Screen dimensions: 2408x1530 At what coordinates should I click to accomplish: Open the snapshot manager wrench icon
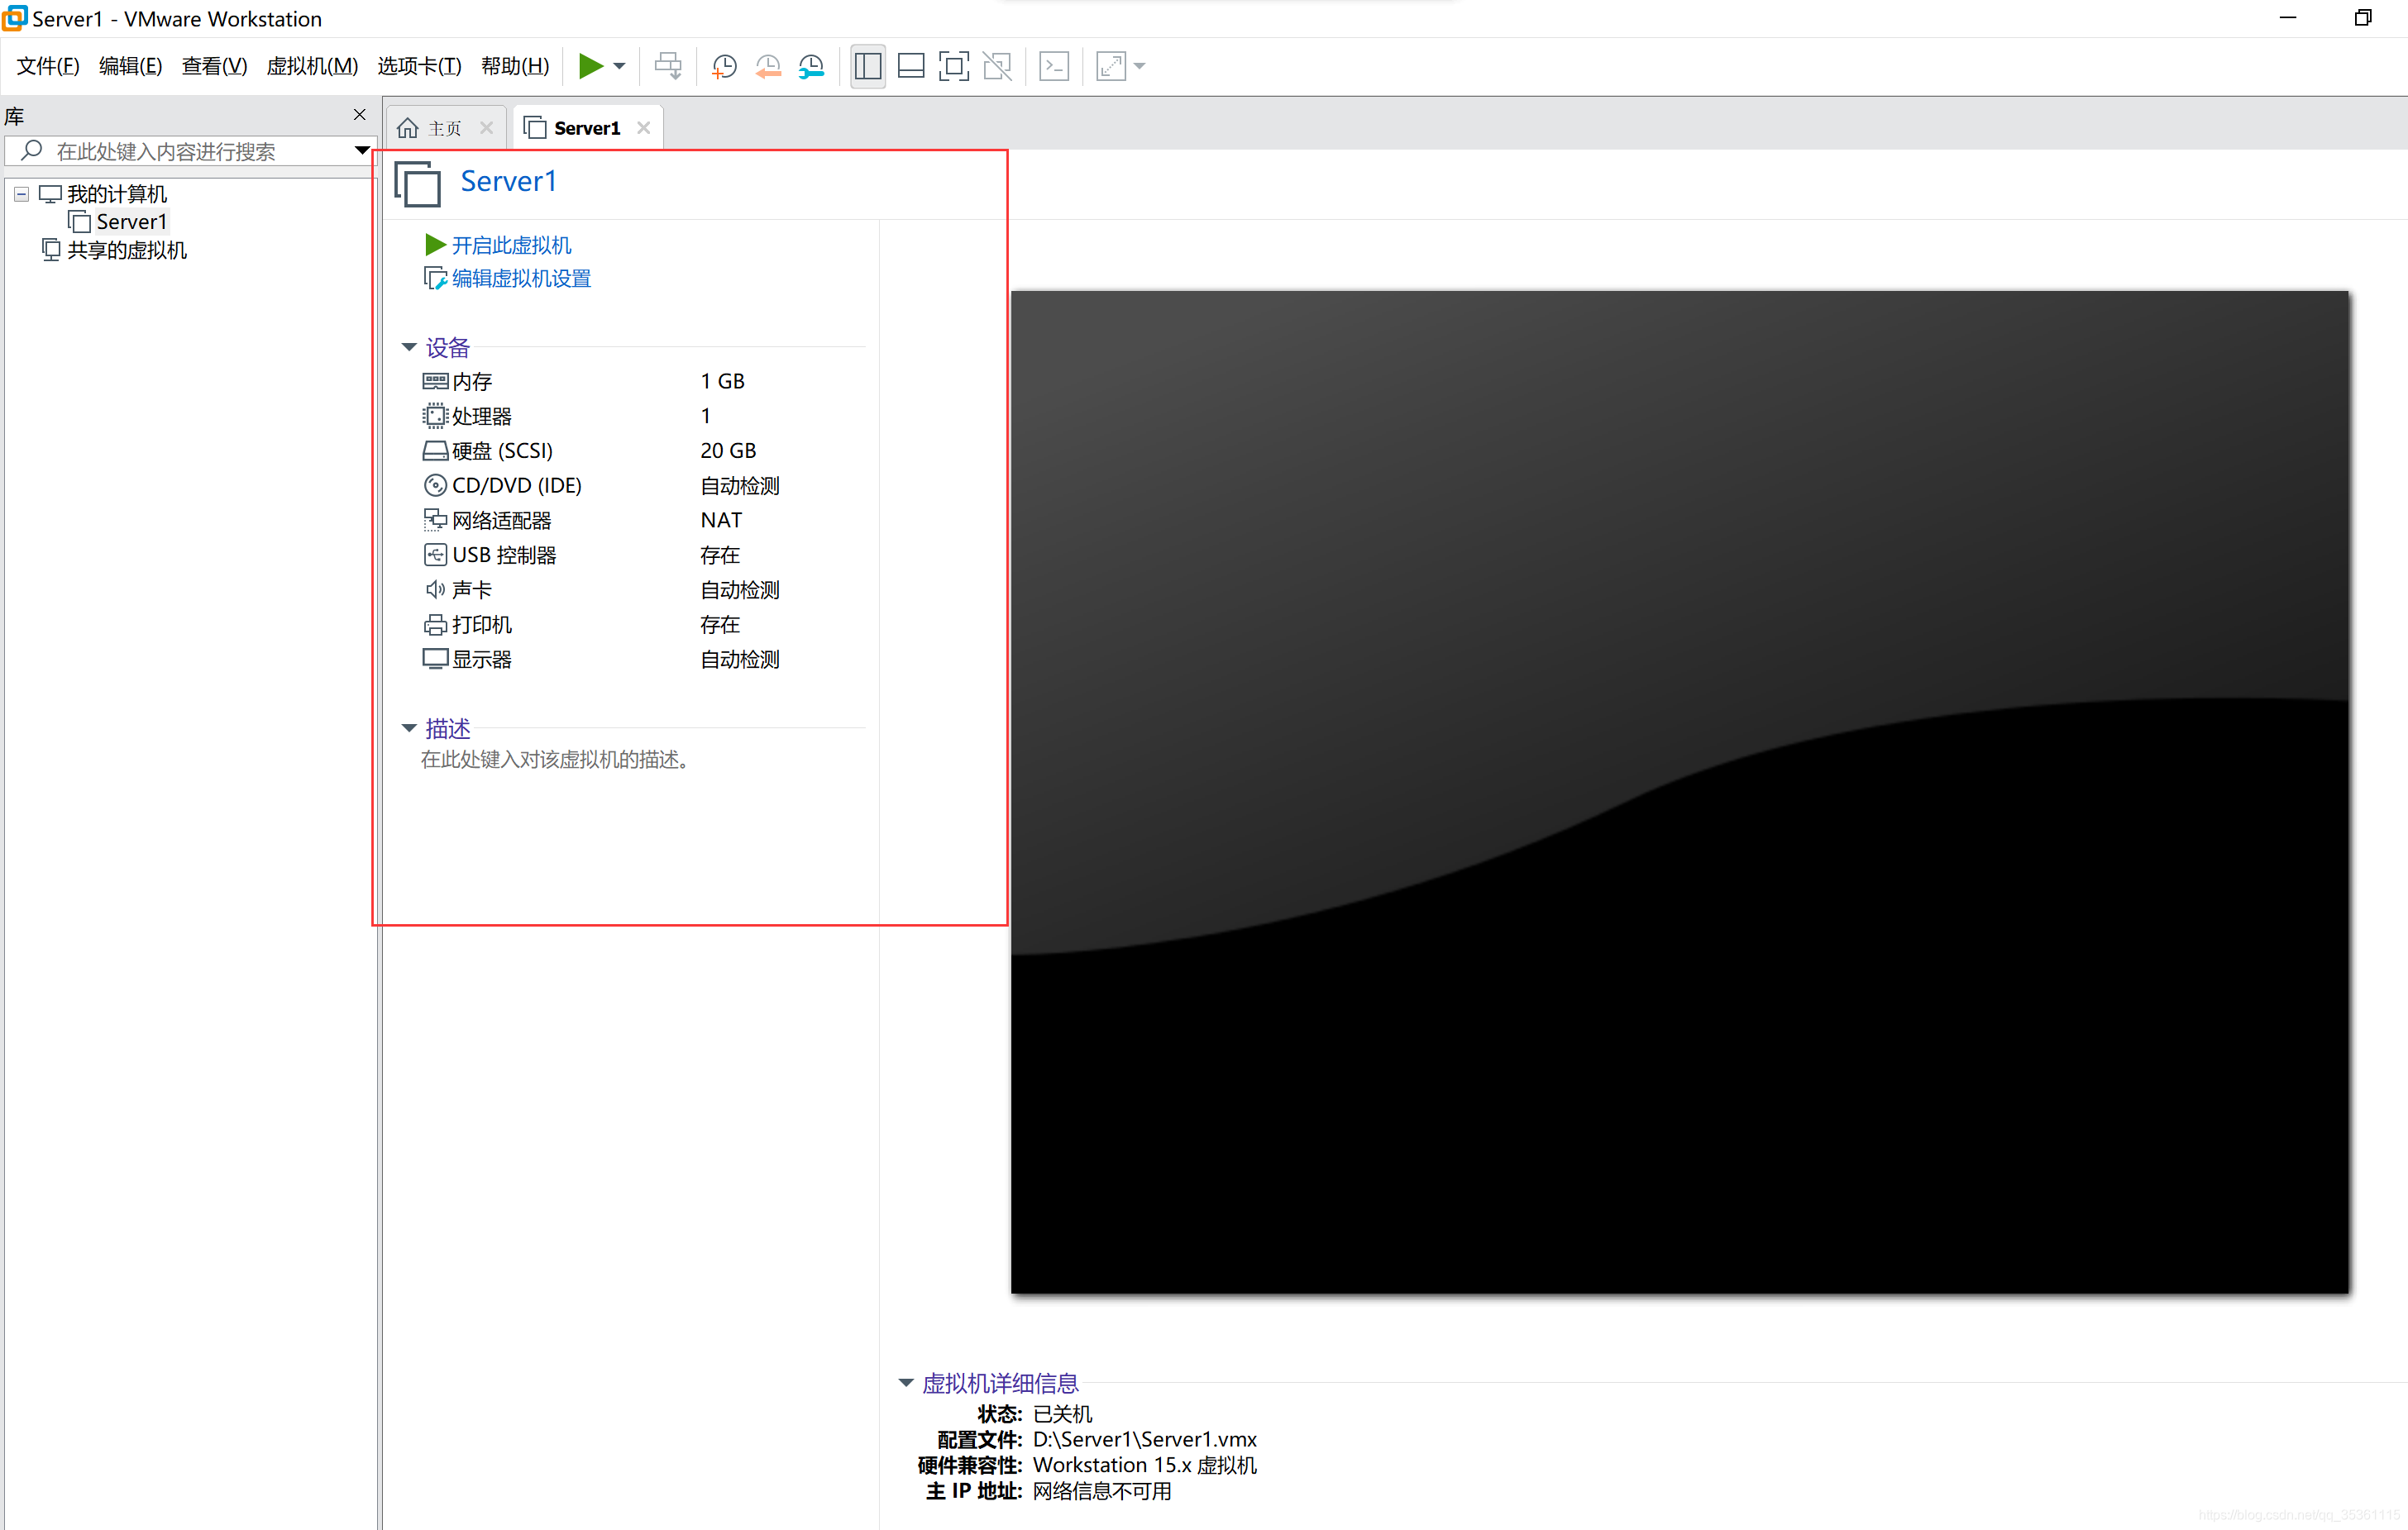tap(811, 66)
